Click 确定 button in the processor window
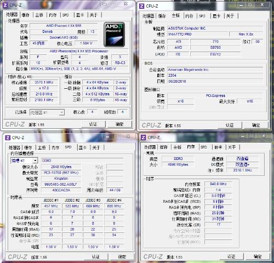The image size is (274, 263). (119, 124)
